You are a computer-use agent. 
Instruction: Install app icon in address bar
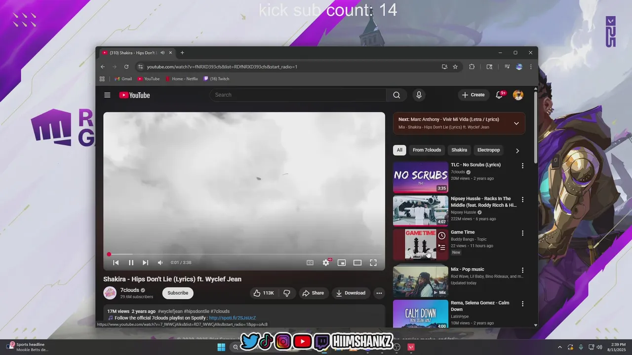click(444, 67)
